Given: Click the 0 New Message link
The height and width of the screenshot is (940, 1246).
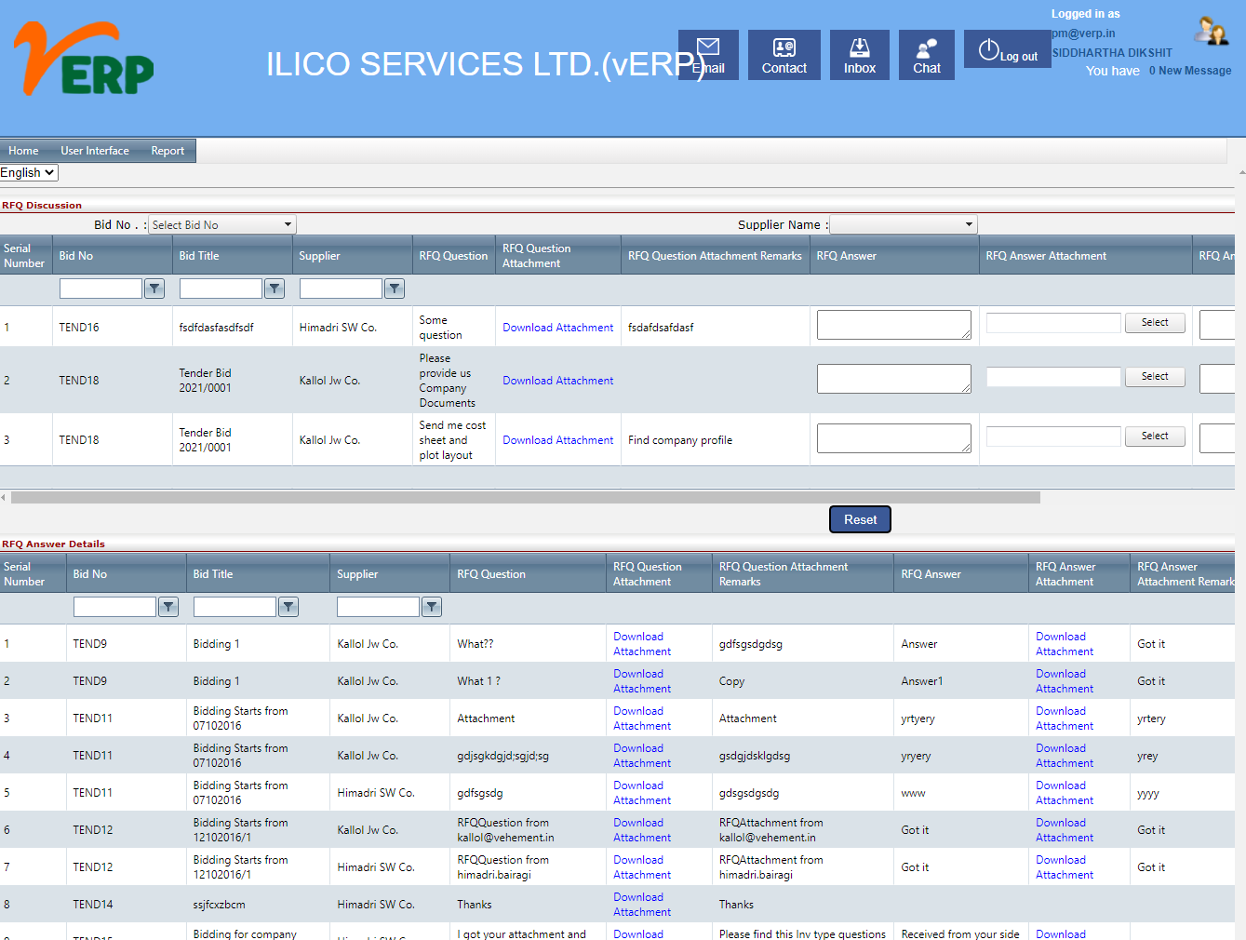Looking at the screenshot, I should pos(1190,71).
